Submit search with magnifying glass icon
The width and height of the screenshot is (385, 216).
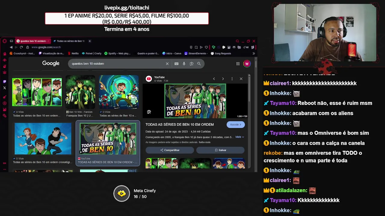[199, 64]
